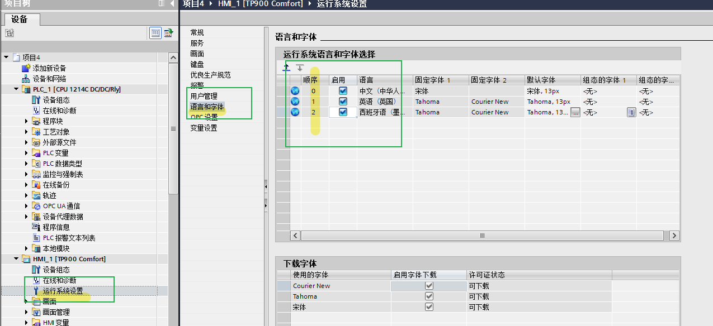Click HMI_1 [TP900 Comfort] in breadcrumb

tap(261, 4)
